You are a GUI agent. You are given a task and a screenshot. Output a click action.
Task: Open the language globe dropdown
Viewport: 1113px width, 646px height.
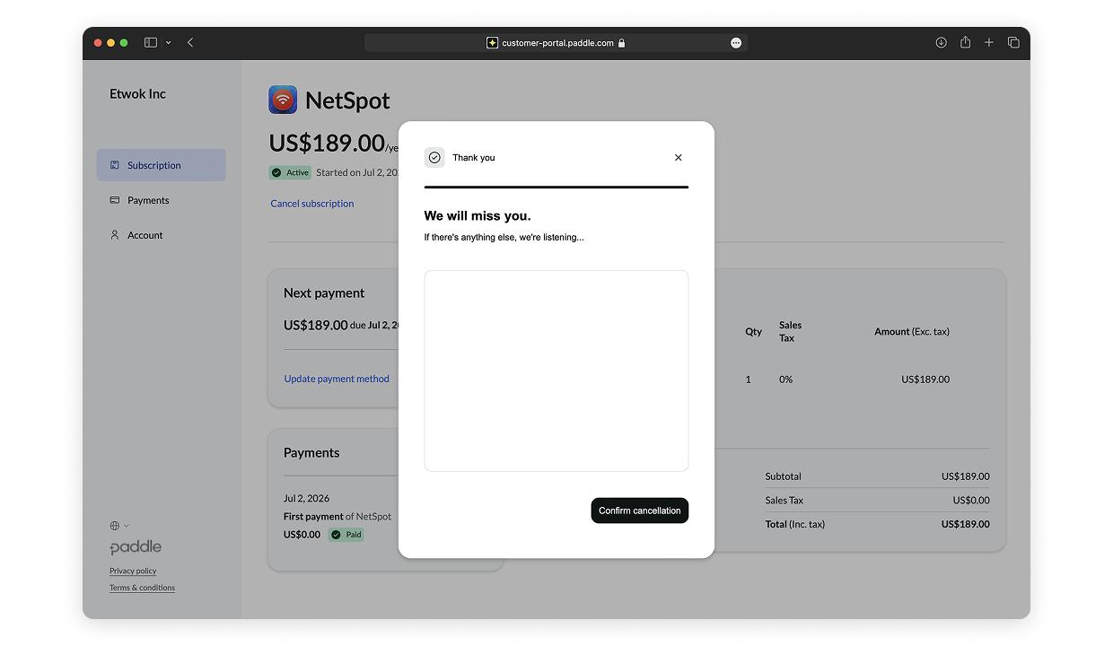click(x=119, y=526)
